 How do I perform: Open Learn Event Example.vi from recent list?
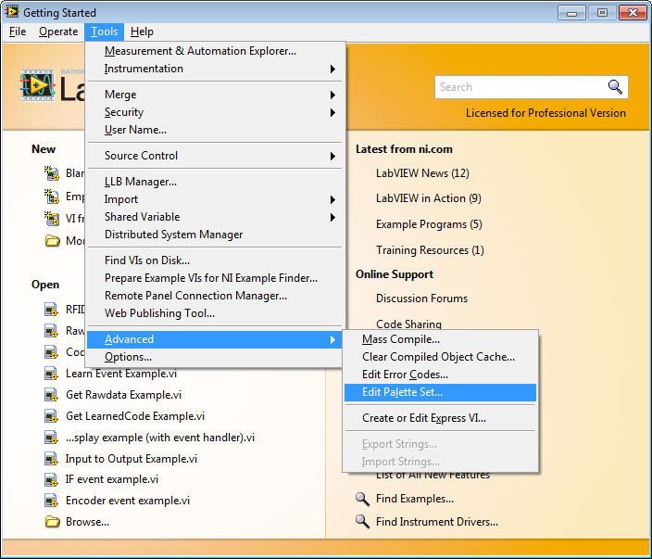(121, 374)
